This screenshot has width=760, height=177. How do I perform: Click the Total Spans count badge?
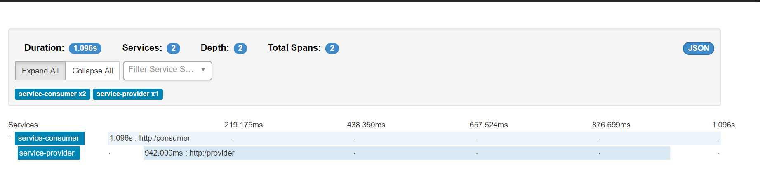(x=332, y=48)
